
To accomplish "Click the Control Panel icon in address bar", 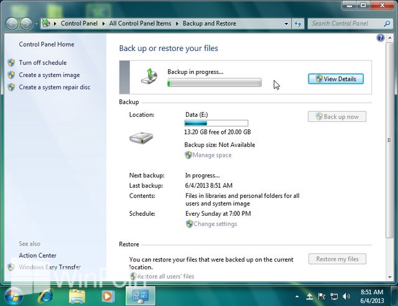I will [x=46, y=24].
